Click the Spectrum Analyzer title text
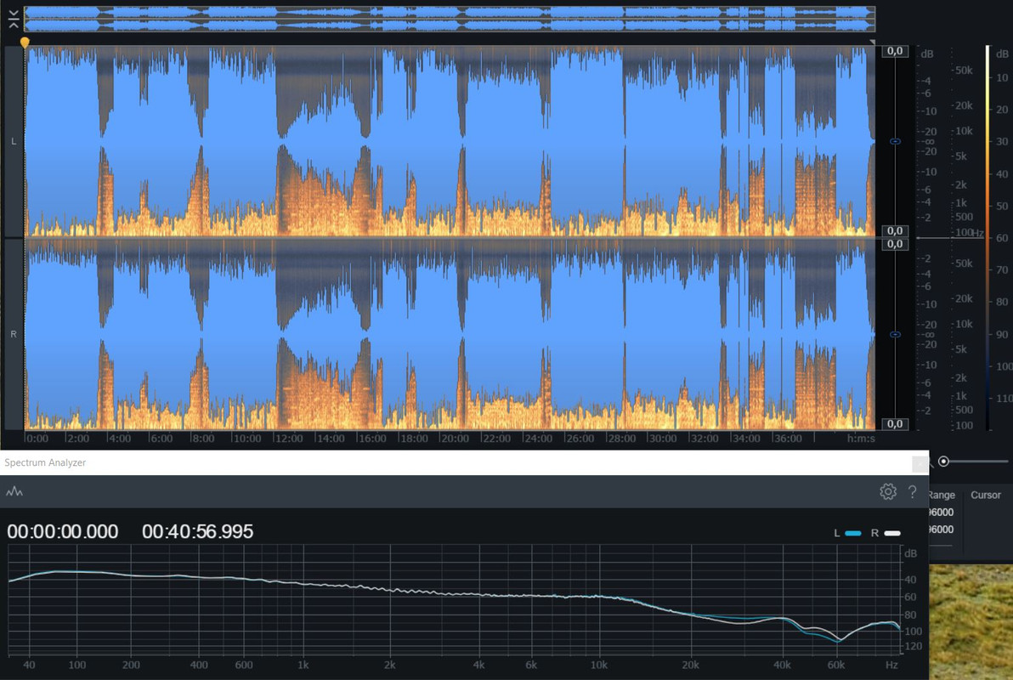The height and width of the screenshot is (680, 1013). pos(45,462)
